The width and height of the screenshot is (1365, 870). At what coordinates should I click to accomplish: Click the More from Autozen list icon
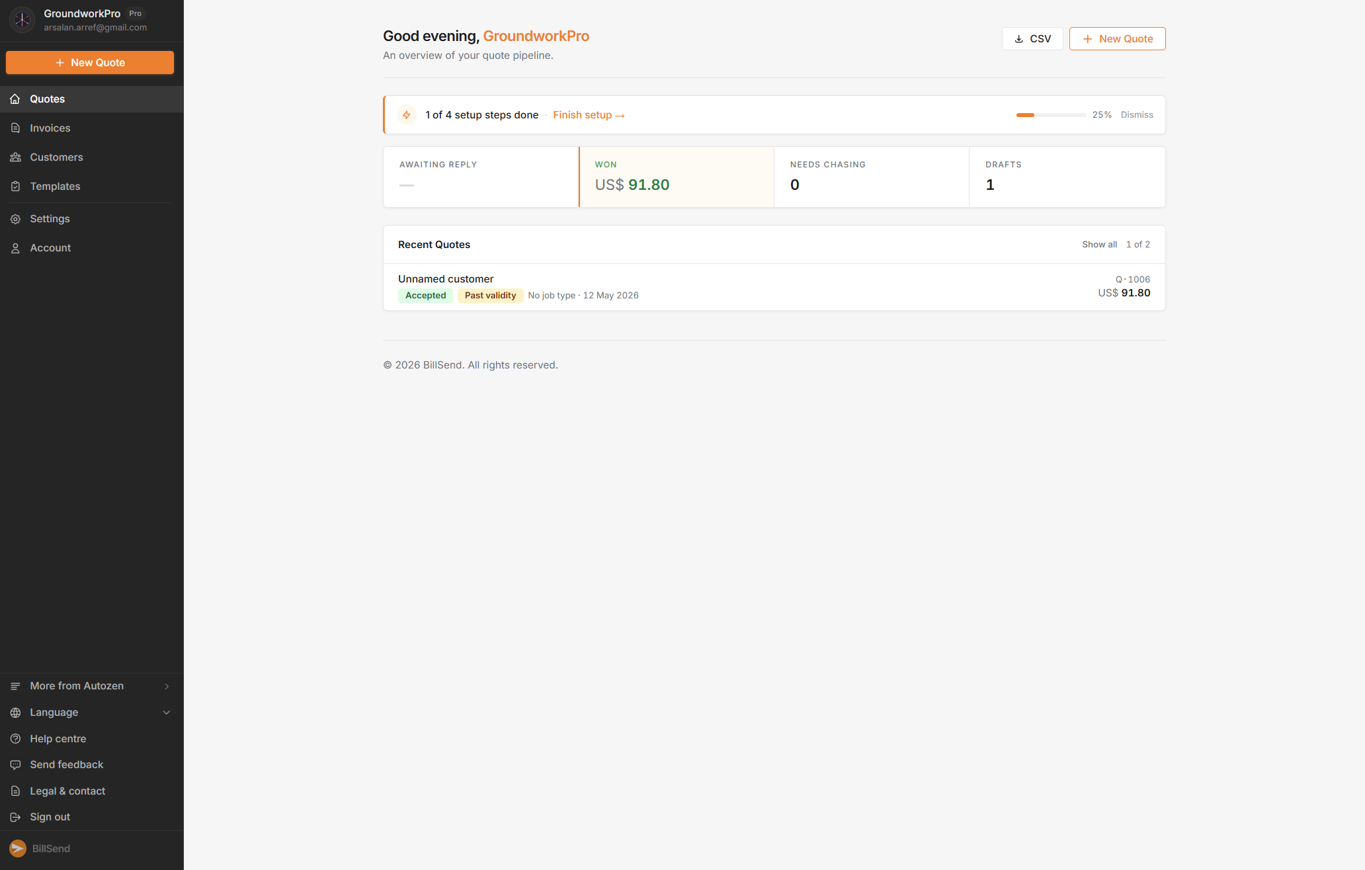coord(15,686)
